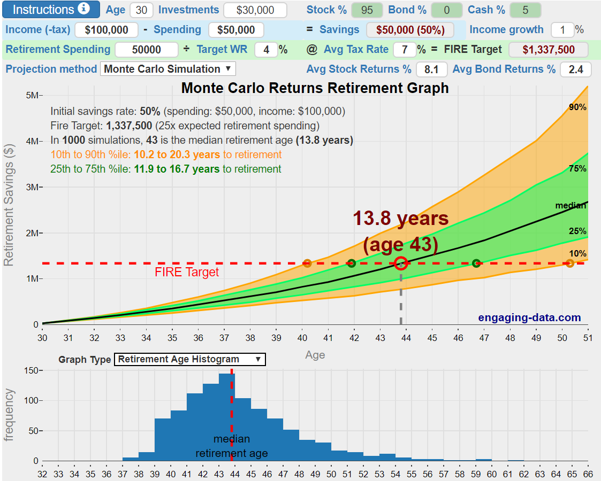
Task: Click the 'Initial savings rate' summary line
Action: coord(198,111)
